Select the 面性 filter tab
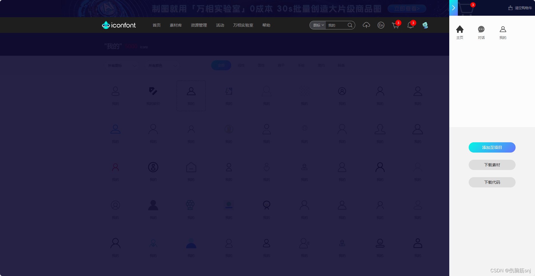Viewport: 535px width, 276px height. click(261, 65)
